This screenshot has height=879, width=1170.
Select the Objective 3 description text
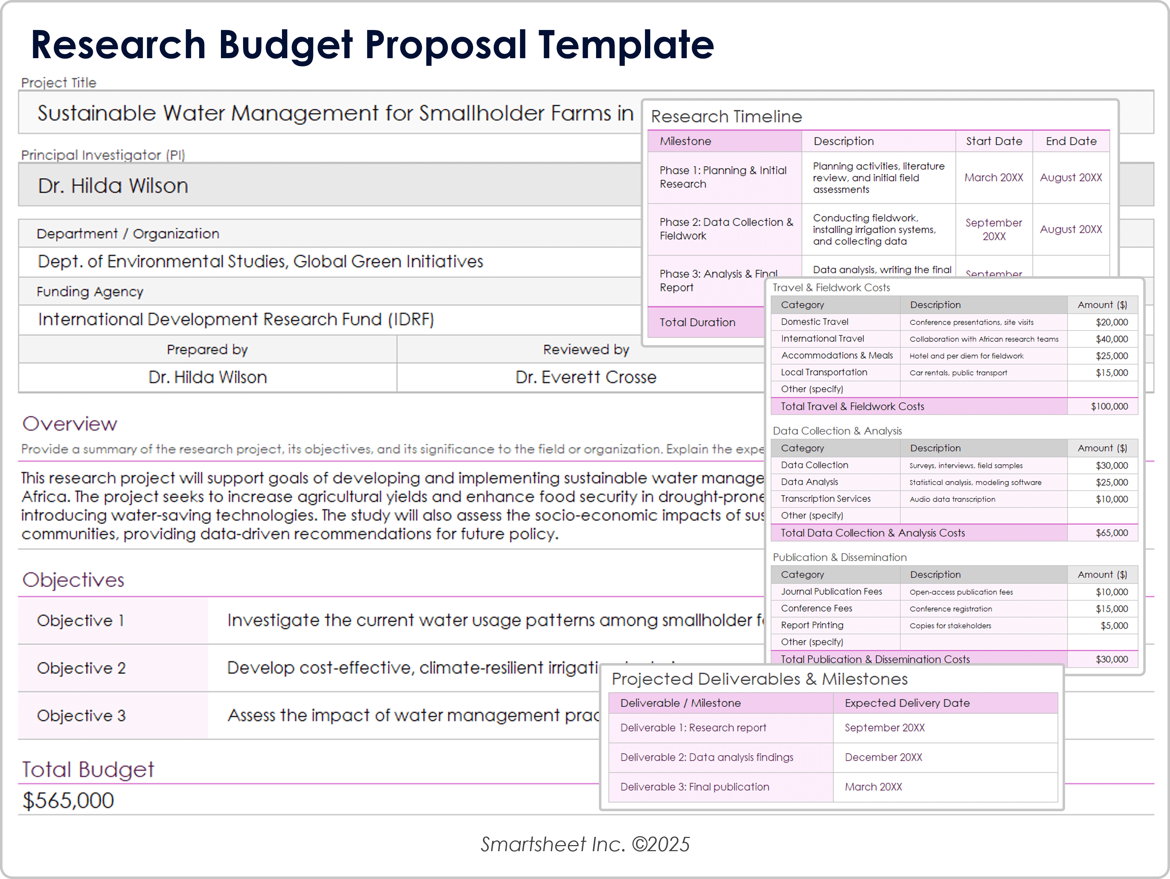413,715
